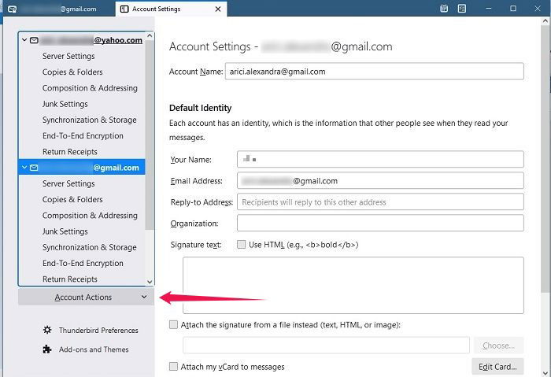Collapse the yahoo.com account tree
Image resolution: width=551 pixels, height=377 pixels.
24,40
